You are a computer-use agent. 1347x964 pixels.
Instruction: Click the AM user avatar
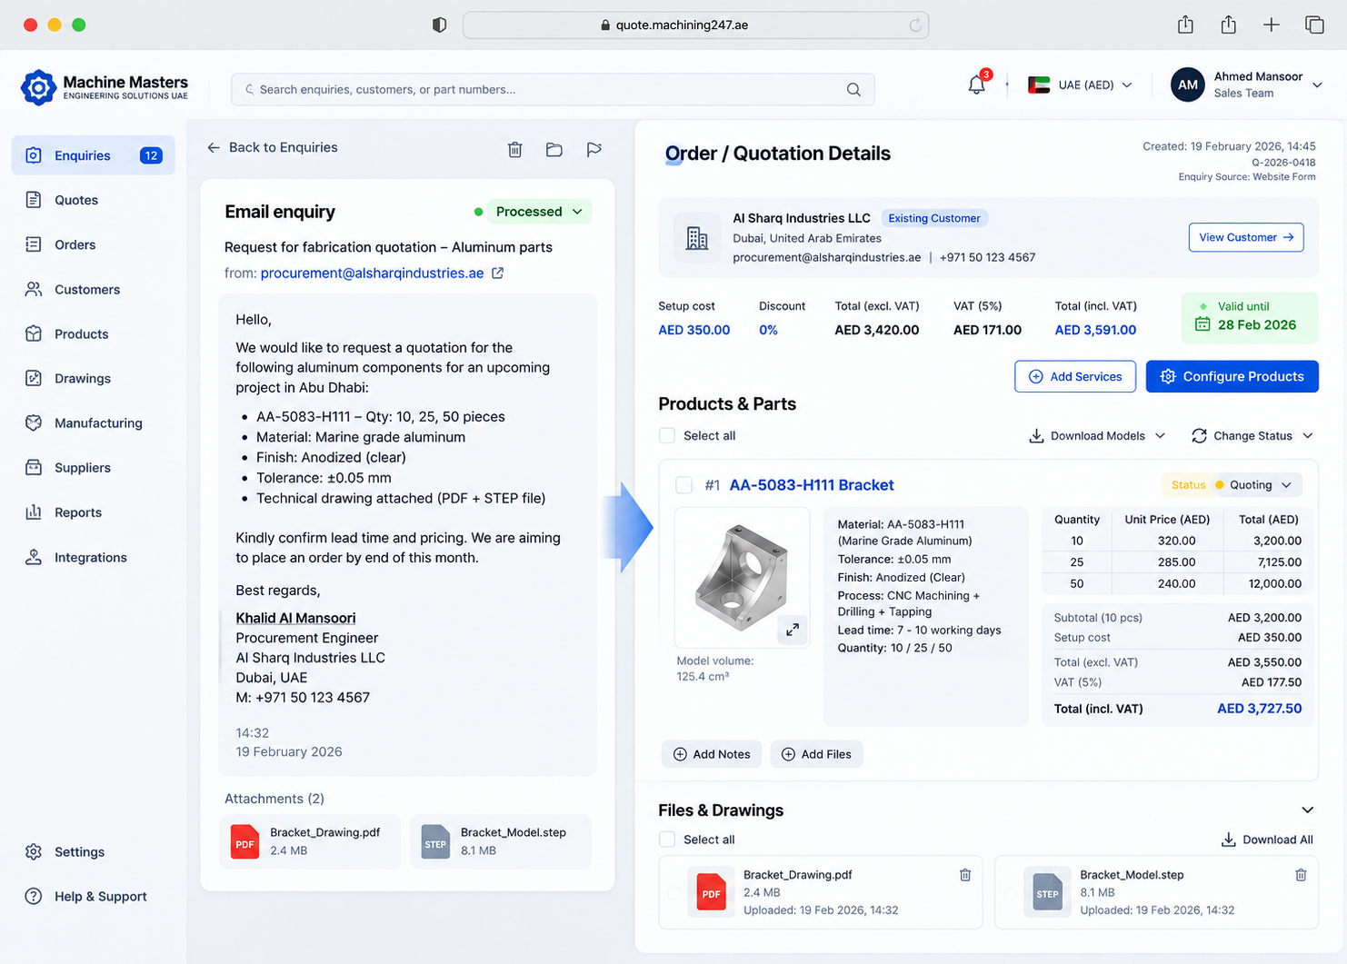tap(1188, 84)
